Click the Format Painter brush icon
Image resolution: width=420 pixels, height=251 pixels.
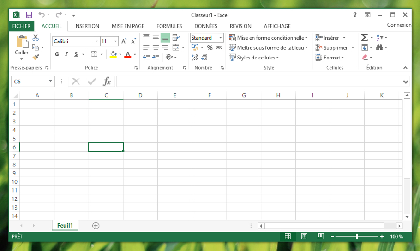(36, 57)
